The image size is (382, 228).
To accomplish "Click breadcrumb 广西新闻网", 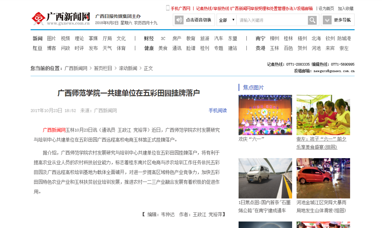I will pyautogui.click(x=76, y=68).
